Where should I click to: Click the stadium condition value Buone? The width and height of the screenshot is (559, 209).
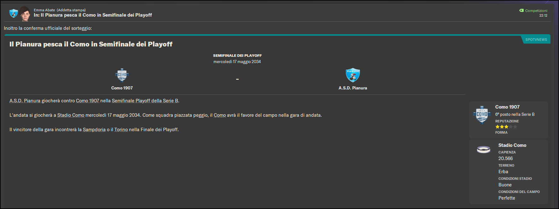[505, 185]
